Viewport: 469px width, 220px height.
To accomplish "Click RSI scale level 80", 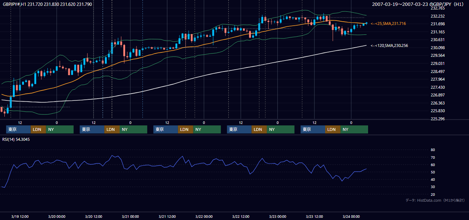I will [433, 150].
